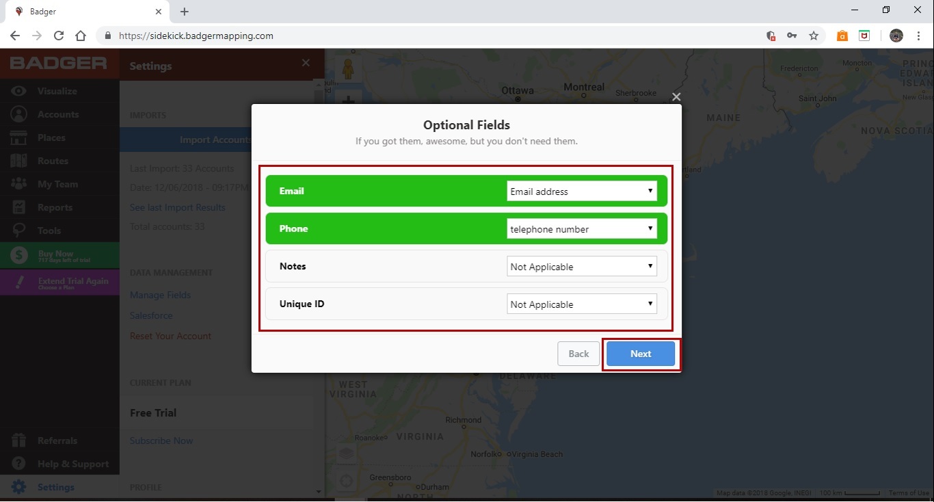
Task: Bookmark this page with the star
Action: [814, 36]
